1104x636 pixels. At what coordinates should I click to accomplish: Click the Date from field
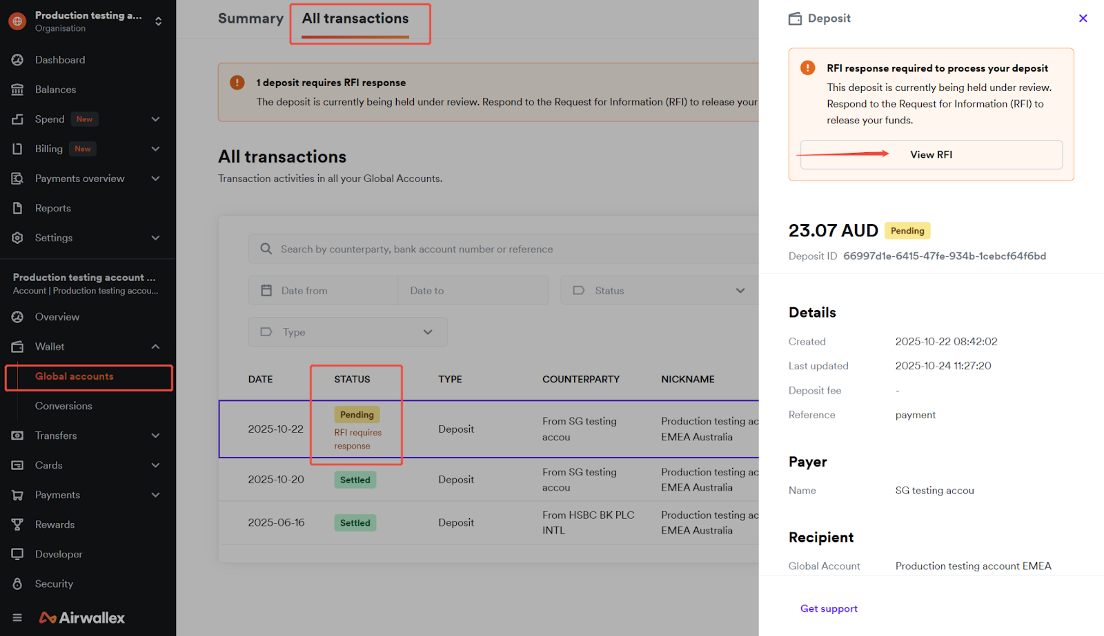coord(324,291)
